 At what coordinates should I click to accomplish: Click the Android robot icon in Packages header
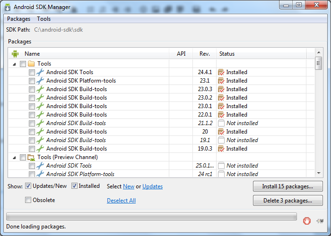15,54
